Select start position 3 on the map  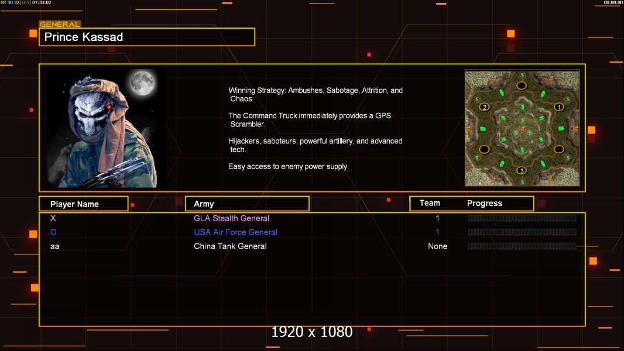522,171
